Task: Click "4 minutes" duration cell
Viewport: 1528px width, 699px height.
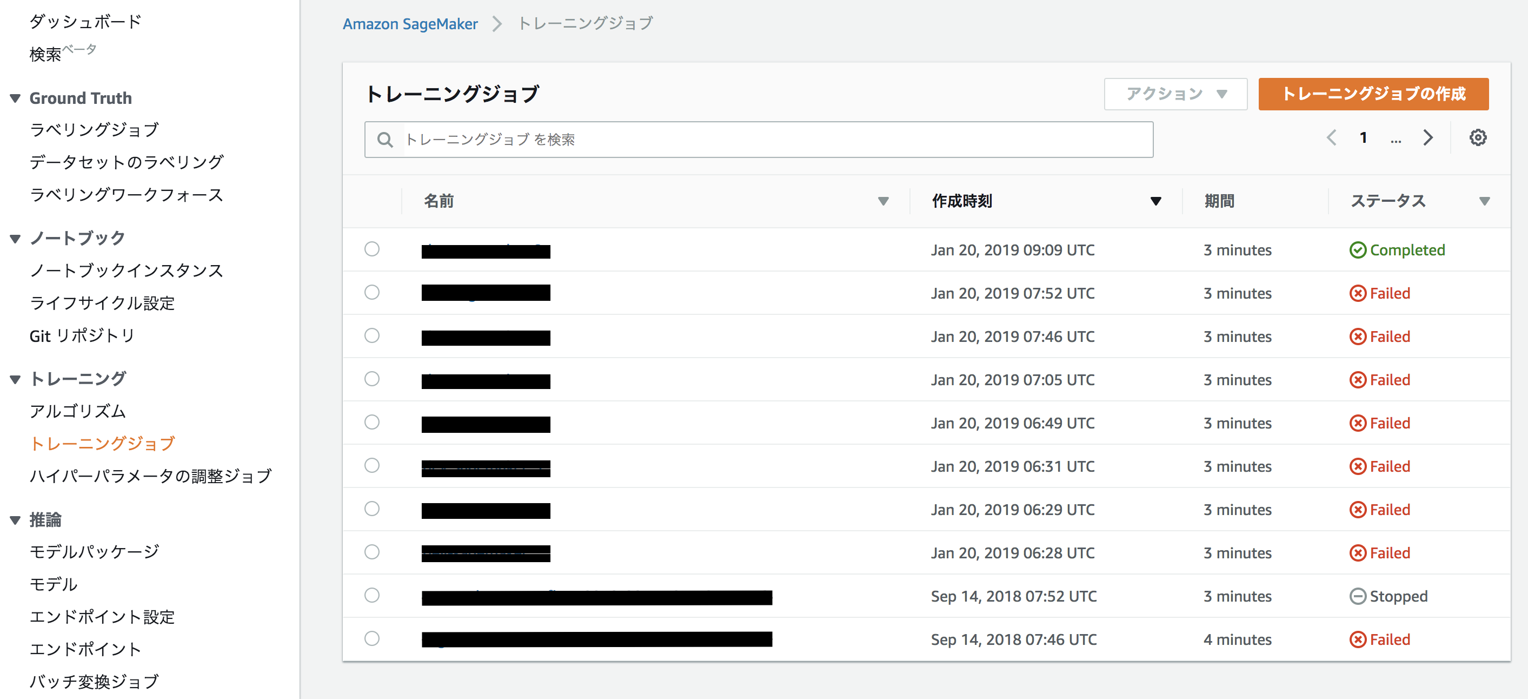Action: click(x=1237, y=639)
